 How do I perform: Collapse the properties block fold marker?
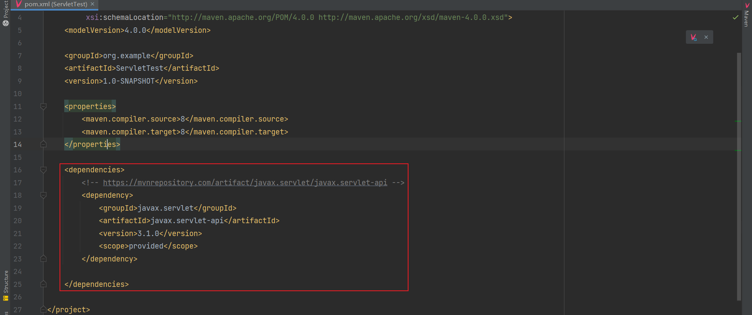tap(43, 106)
